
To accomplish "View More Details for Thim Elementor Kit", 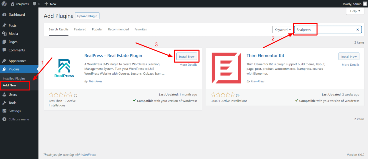I will click(351, 65).
